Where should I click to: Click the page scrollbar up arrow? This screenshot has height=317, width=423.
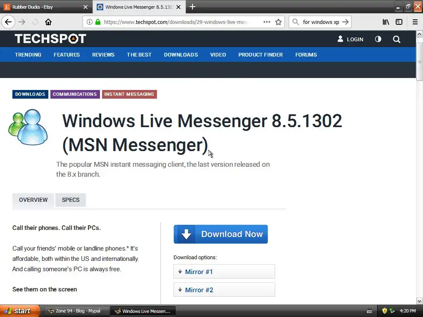coord(420,34)
